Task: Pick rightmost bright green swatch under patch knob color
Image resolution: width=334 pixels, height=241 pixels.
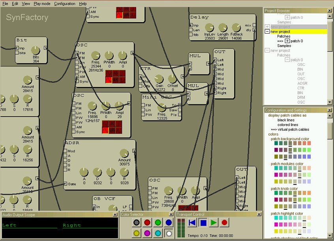Action: click(309, 200)
